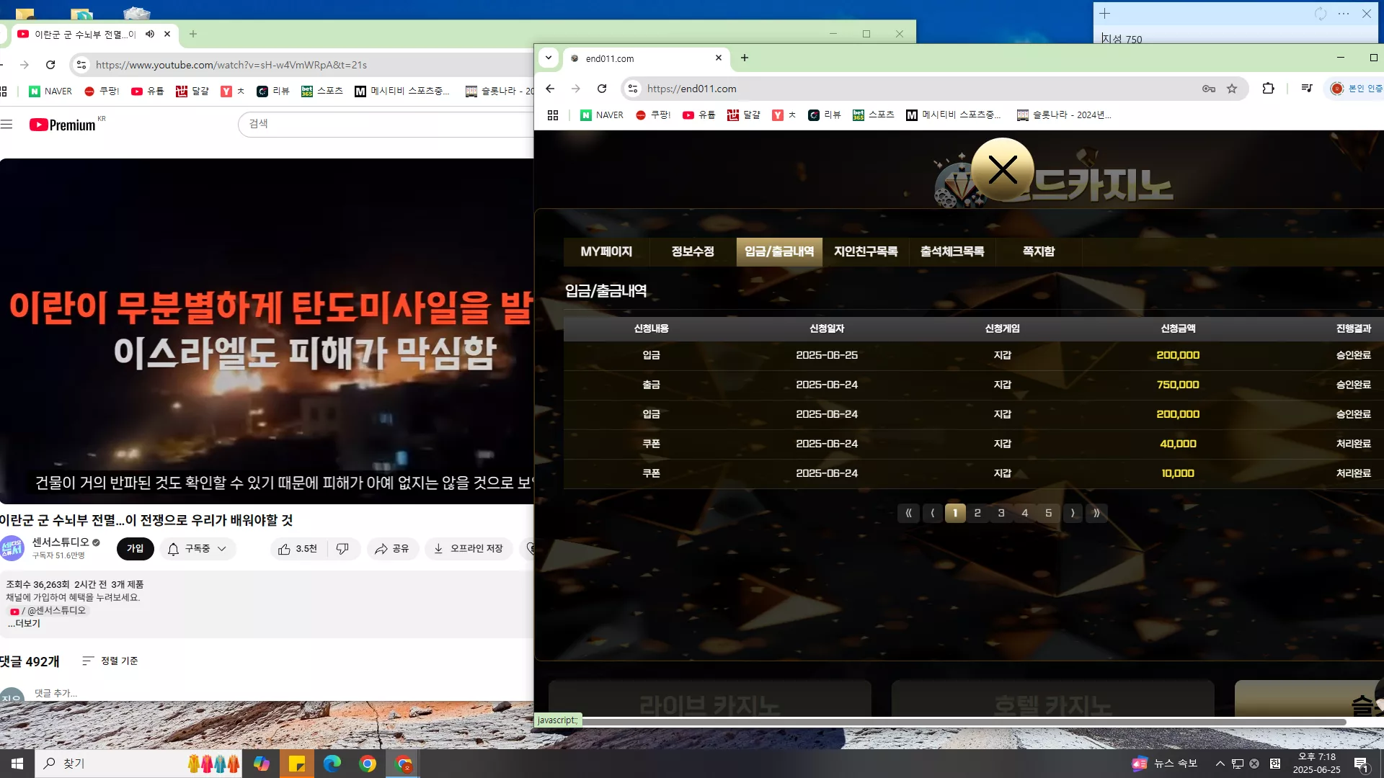1384x778 pixels.
Task: Expand the 구독중 dropdown chevron
Action: coord(222,549)
